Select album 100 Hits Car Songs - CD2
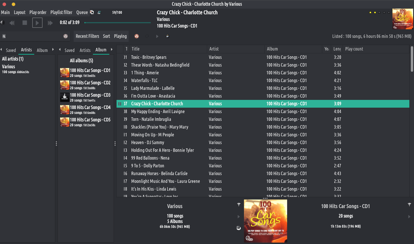This screenshot has width=414, height=244. coord(85,85)
